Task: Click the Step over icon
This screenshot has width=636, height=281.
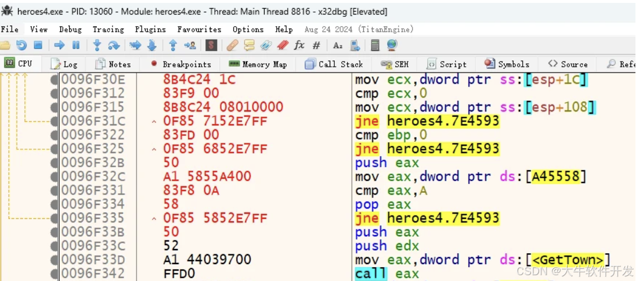Action: coord(114,45)
